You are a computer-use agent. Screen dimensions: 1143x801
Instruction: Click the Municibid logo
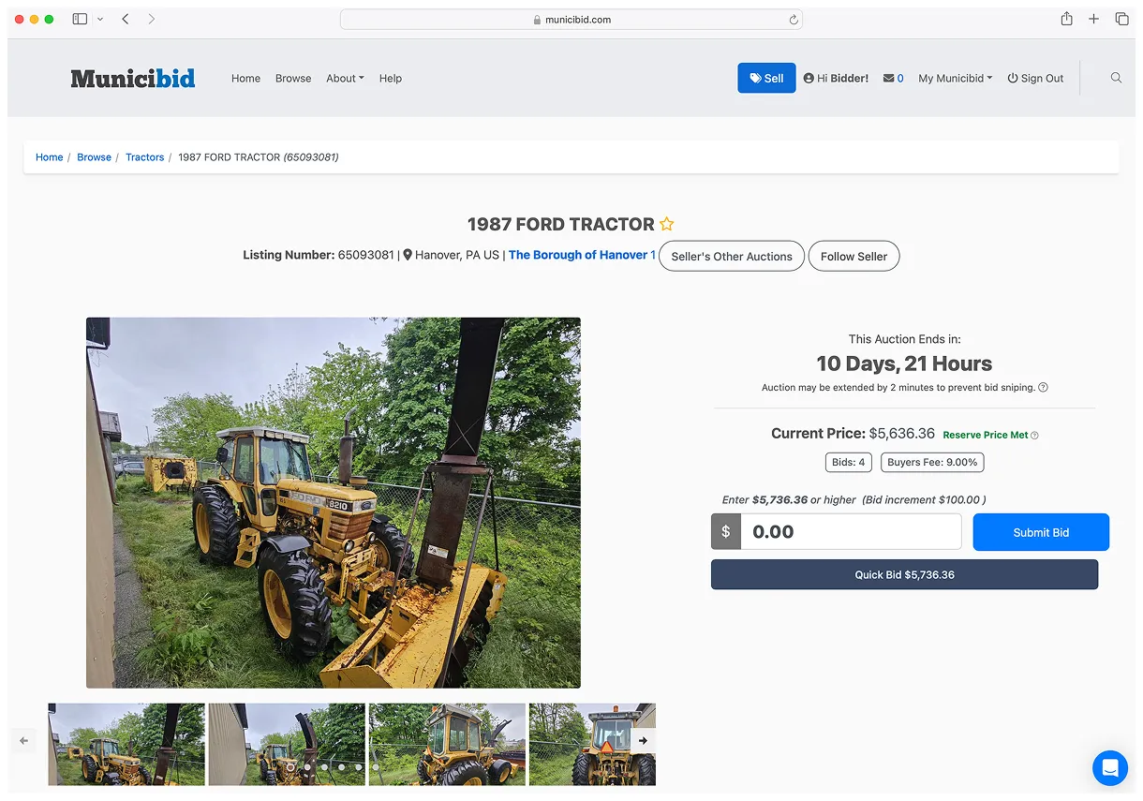pos(133,78)
